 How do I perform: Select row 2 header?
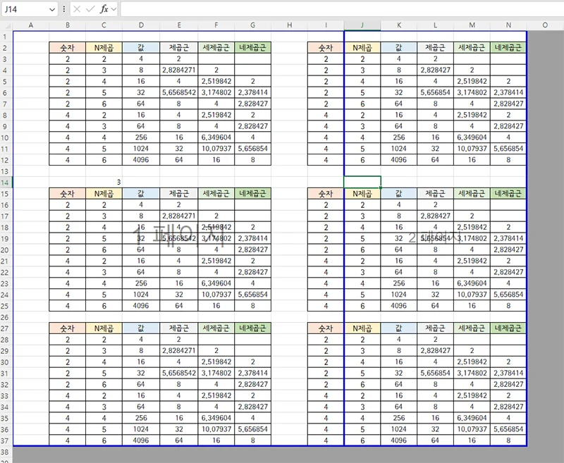(x=6, y=48)
